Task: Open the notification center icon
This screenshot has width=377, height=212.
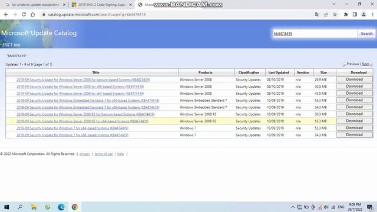Action: [370, 207]
